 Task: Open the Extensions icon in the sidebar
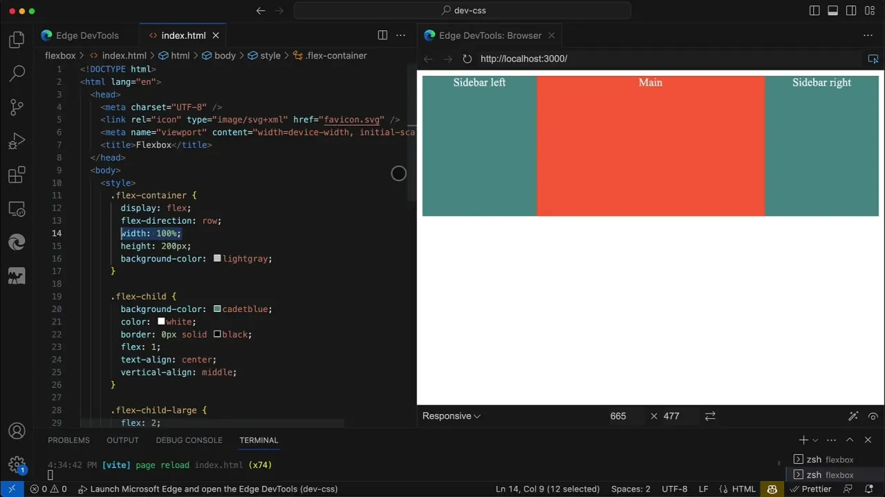17,175
